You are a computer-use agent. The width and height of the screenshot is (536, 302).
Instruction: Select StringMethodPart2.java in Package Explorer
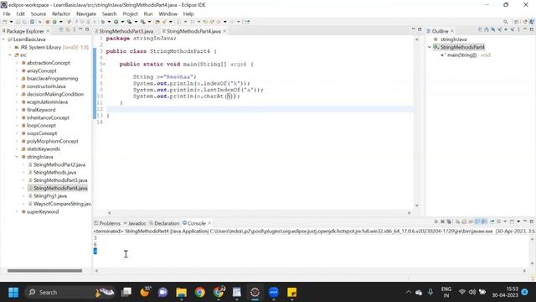[x=59, y=164]
